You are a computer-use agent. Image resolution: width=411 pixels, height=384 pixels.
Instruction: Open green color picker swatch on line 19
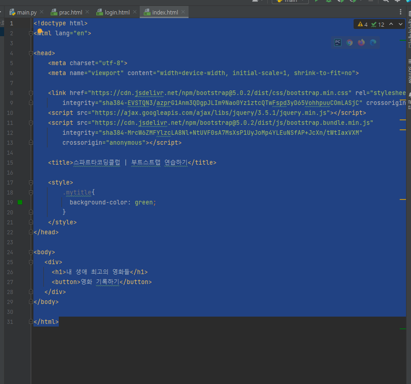(20, 202)
